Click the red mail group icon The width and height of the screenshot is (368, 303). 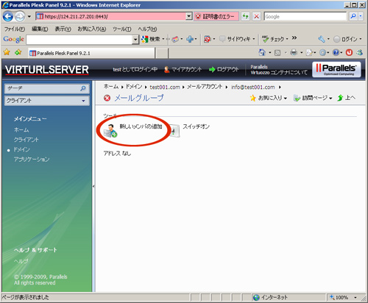pyautogui.click(x=107, y=98)
